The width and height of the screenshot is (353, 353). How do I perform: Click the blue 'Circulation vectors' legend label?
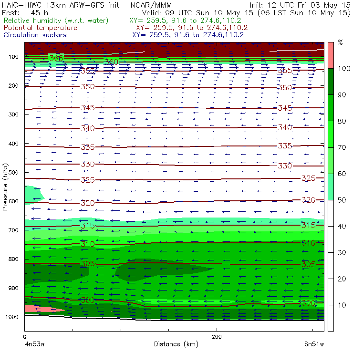[x=35, y=35]
